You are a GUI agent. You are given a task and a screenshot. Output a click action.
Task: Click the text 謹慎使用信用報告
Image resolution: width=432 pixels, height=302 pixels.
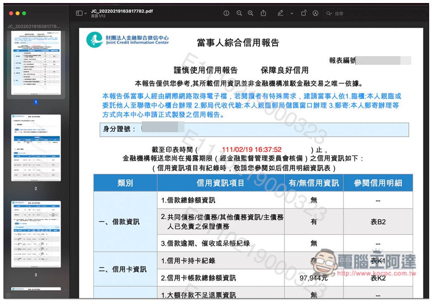tap(206, 70)
